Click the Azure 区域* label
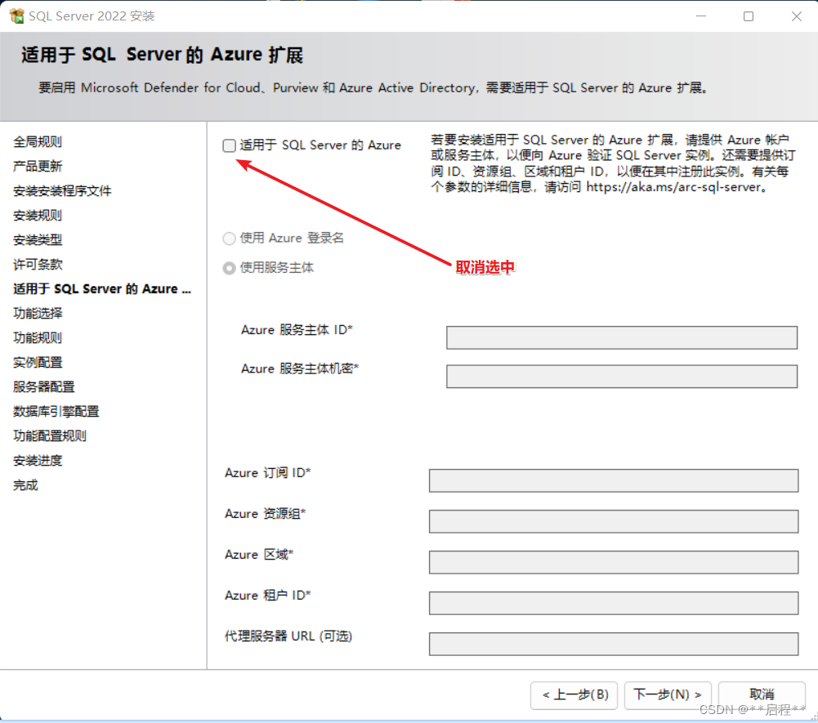 (x=259, y=554)
